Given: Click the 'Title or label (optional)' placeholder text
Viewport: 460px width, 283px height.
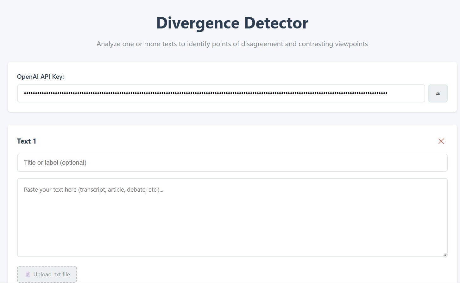Looking at the screenshot, I should pyautogui.click(x=55, y=163).
